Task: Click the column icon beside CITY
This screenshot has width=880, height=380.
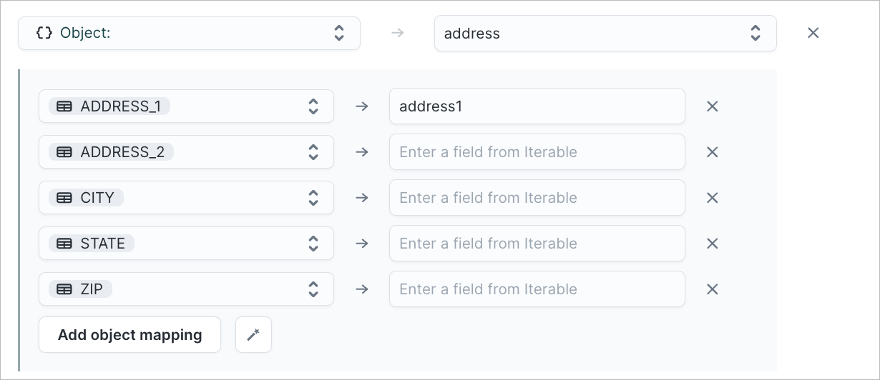Action: (64, 198)
